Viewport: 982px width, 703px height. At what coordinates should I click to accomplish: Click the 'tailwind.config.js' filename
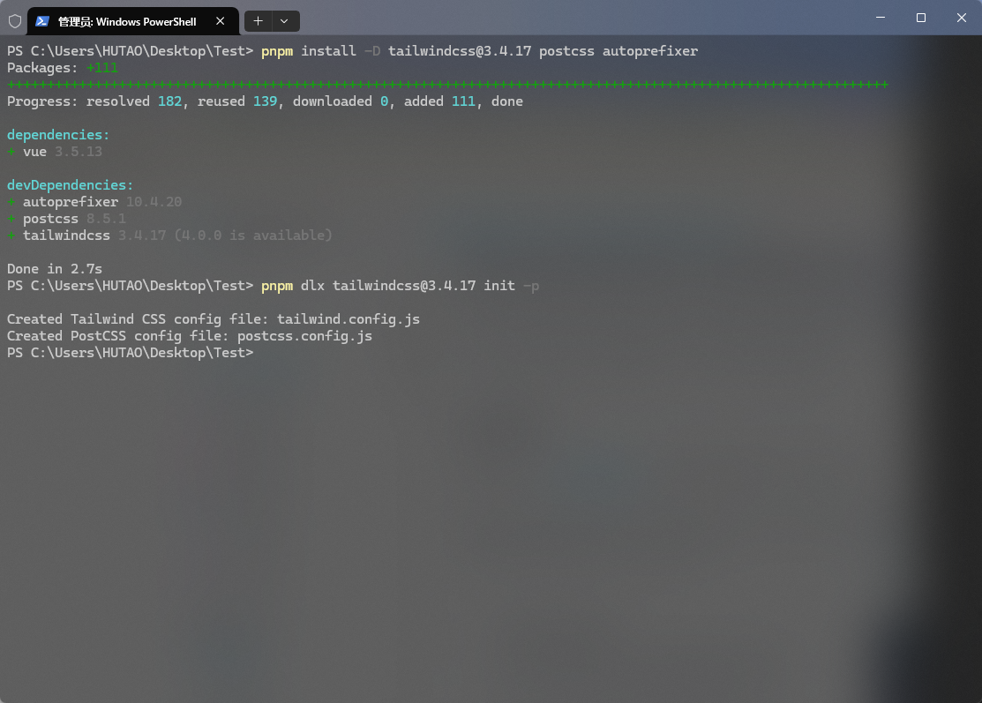pos(349,319)
